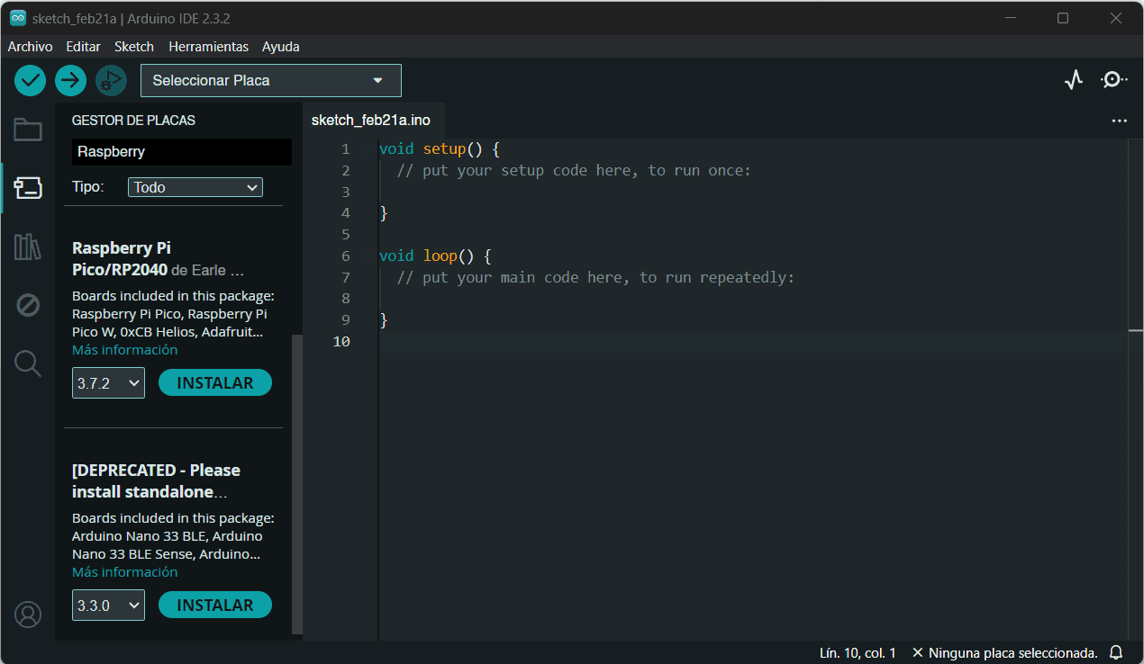Install the Raspberry Pi Pico/RP2040 package
The width and height of the screenshot is (1144, 664).
point(215,382)
